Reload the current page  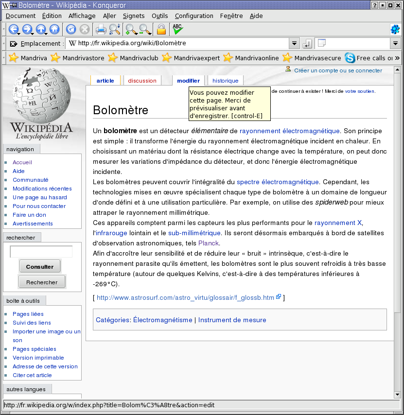pos(71,30)
